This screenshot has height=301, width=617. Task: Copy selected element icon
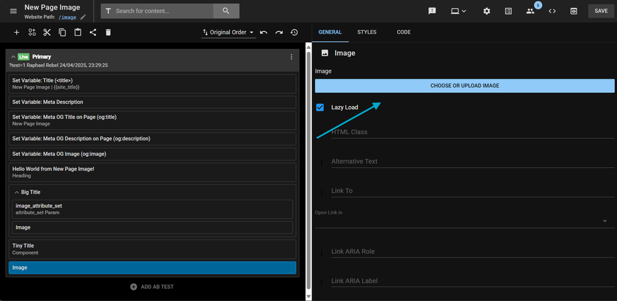[x=62, y=32]
